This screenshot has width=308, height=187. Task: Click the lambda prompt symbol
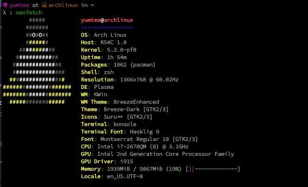click(5, 13)
